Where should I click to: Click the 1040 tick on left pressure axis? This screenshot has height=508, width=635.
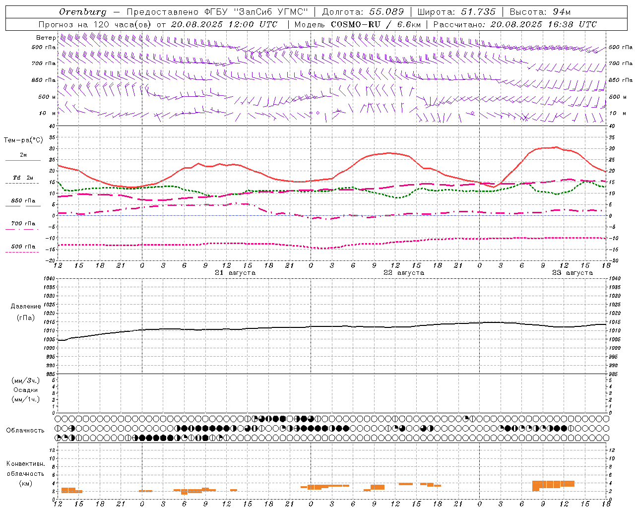tap(50, 279)
